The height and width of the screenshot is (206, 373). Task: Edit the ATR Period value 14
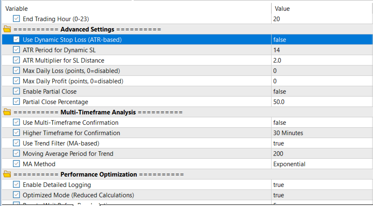click(x=277, y=50)
